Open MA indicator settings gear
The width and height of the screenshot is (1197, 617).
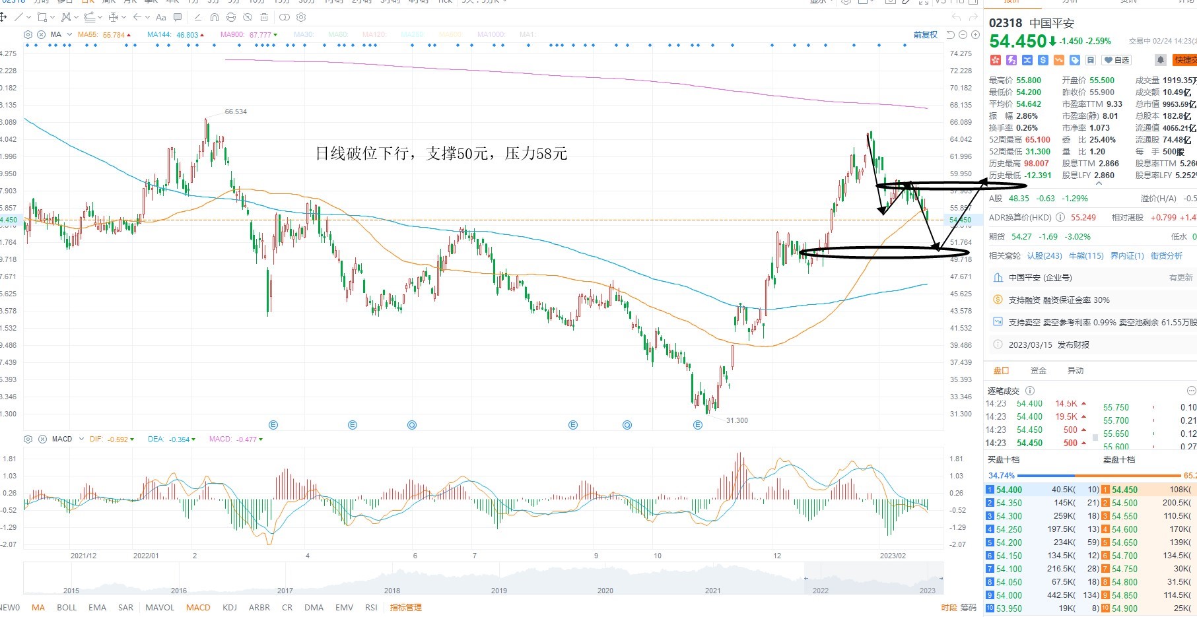pos(28,34)
